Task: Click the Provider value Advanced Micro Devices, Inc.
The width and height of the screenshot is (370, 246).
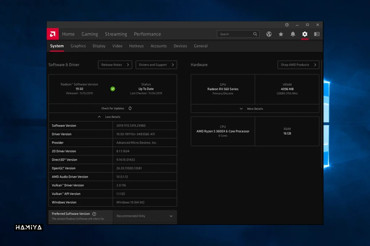Action: click(x=136, y=143)
